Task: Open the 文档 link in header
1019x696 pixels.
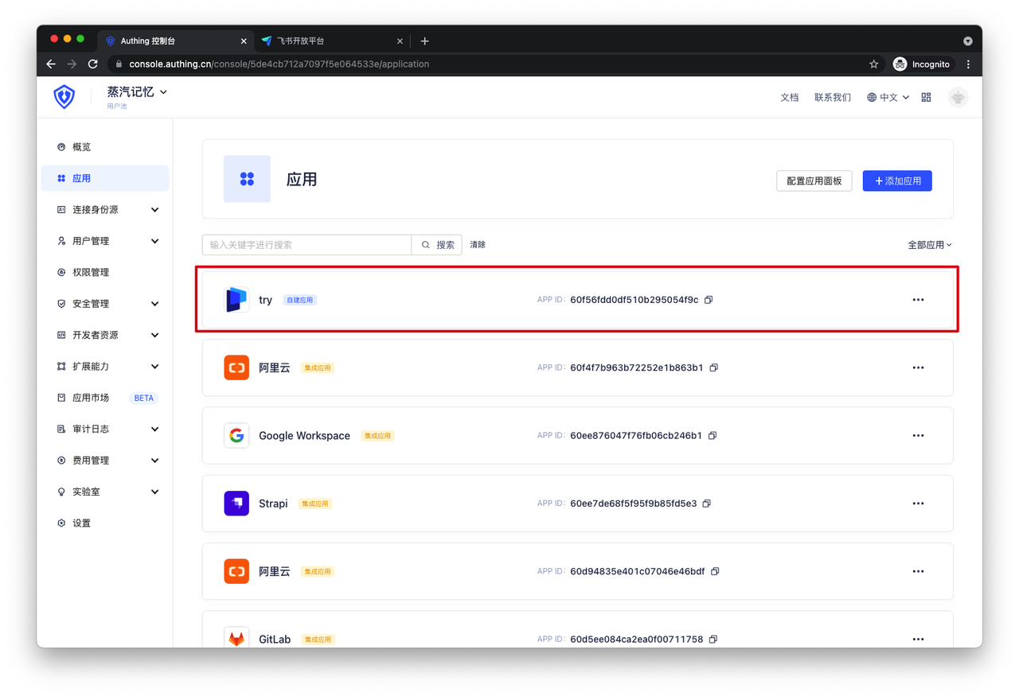Action: (790, 97)
